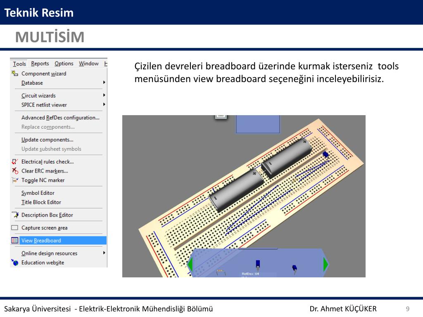Open Advanced RefDes configuration
Viewport: 423px width, 317px height.
point(60,118)
